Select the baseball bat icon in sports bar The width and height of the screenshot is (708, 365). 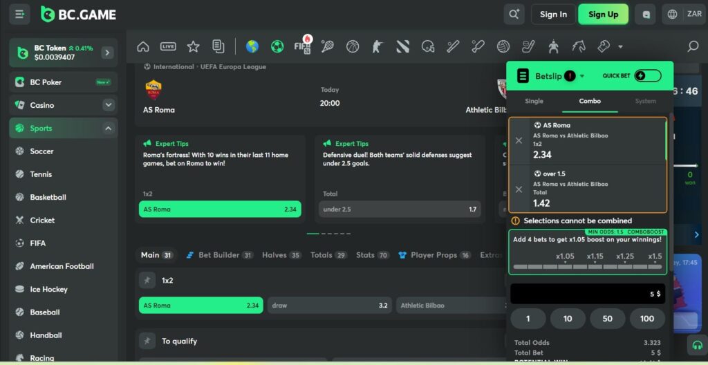(x=453, y=46)
